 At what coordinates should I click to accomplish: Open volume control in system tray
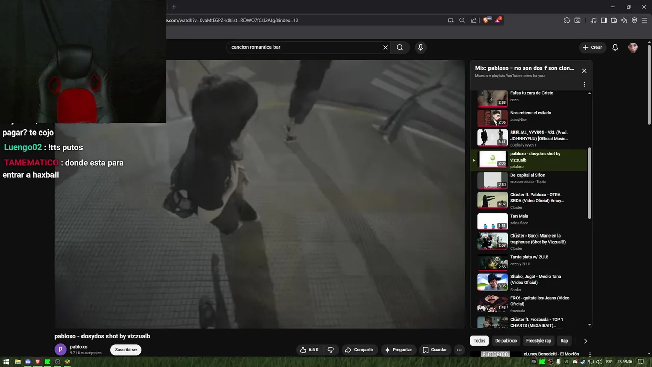tap(599, 362)
